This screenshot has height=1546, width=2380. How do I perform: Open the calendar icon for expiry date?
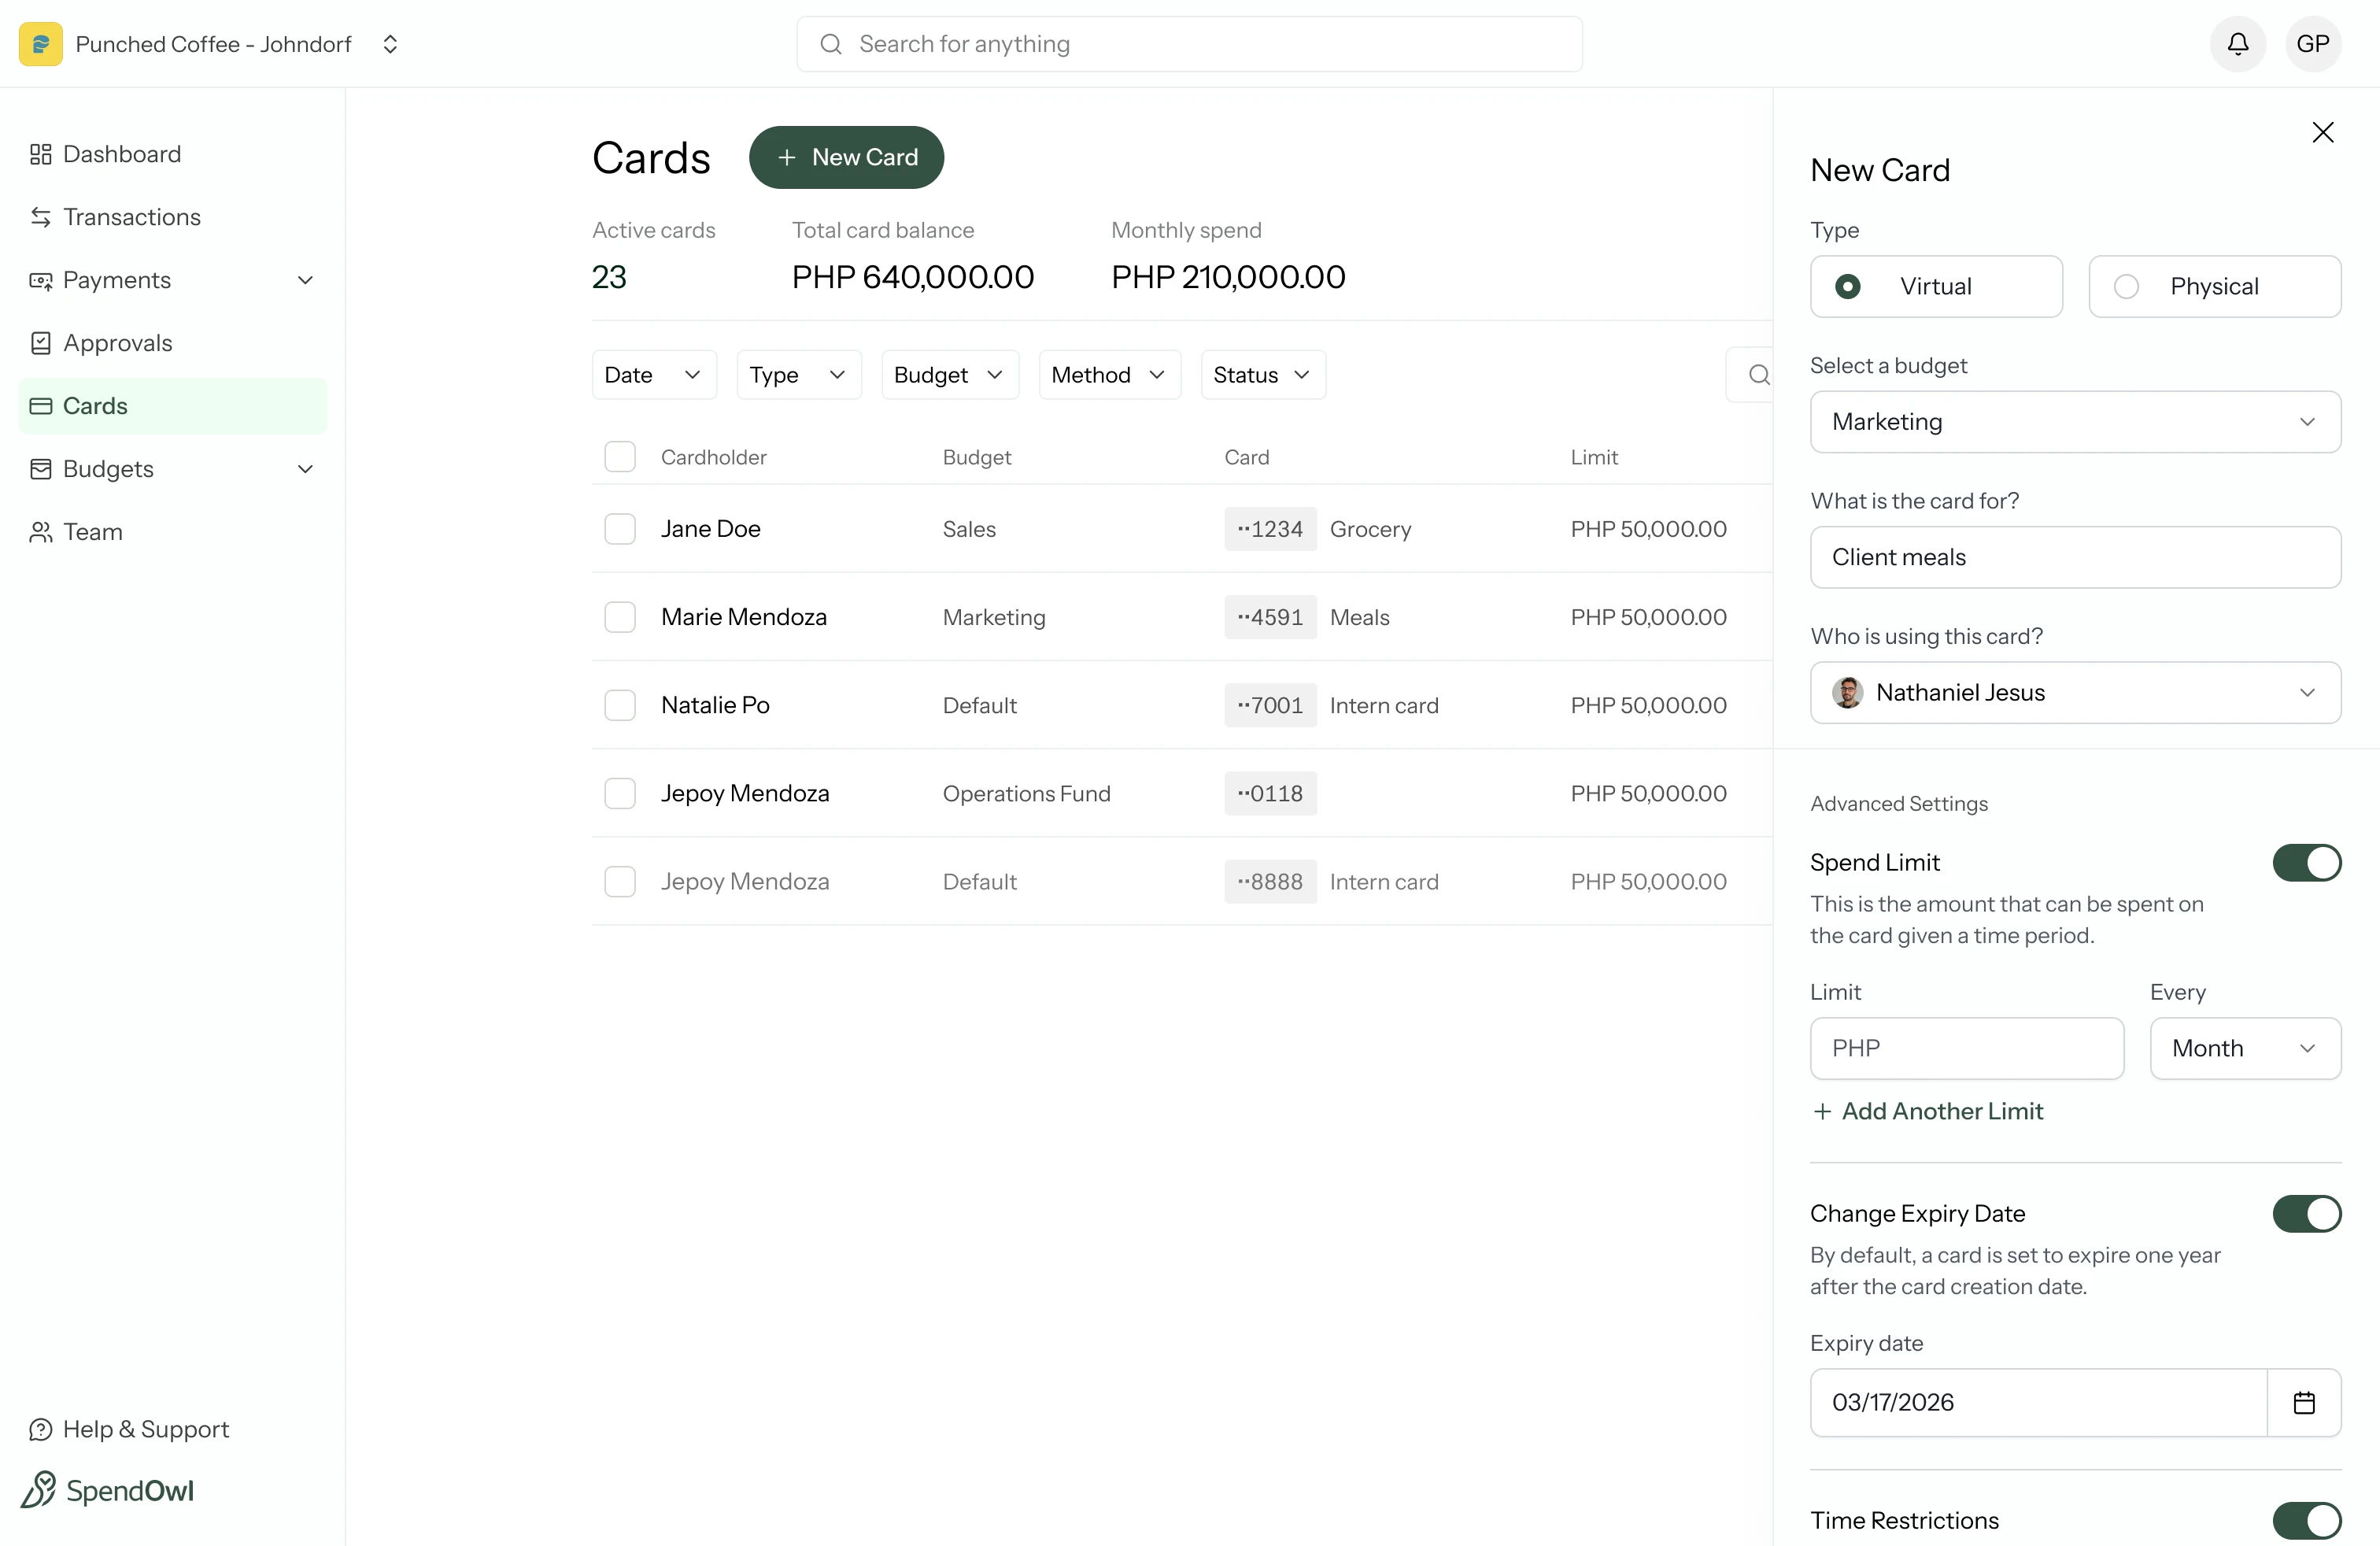(x=2304, y=1402)
